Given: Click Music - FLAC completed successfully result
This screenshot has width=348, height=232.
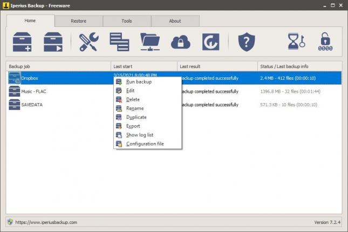Looking at the screenshot, I should pyautogui.click(x=210, y=92).
